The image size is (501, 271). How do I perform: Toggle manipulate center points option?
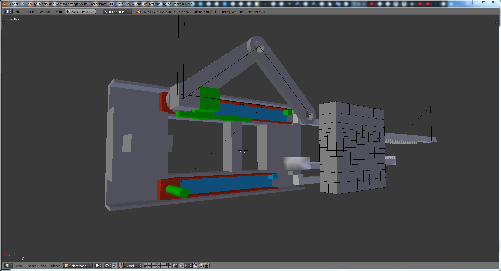114,266
